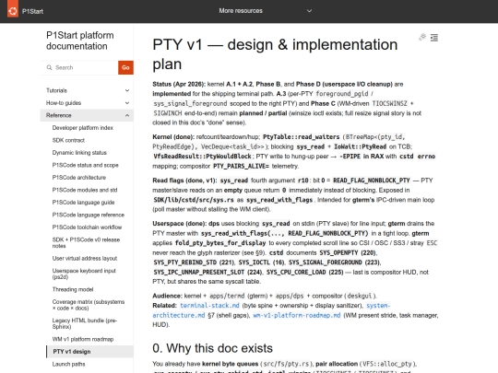Screen dimensions: 498x373
Task: Open the How-to guides sidebar item
Action: pyautogui.click(x=64, y=103)
